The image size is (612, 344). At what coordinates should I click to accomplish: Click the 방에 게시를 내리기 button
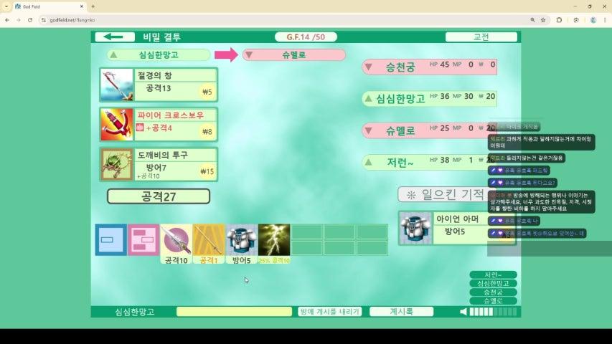pos(329,311)
